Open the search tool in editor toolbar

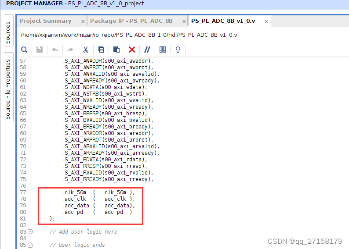pyautogui.click(x=24, y=50)
